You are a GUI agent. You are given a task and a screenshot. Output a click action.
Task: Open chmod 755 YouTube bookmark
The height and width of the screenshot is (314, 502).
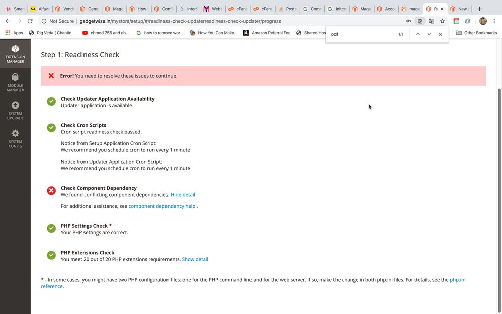(x=106, y=33)
